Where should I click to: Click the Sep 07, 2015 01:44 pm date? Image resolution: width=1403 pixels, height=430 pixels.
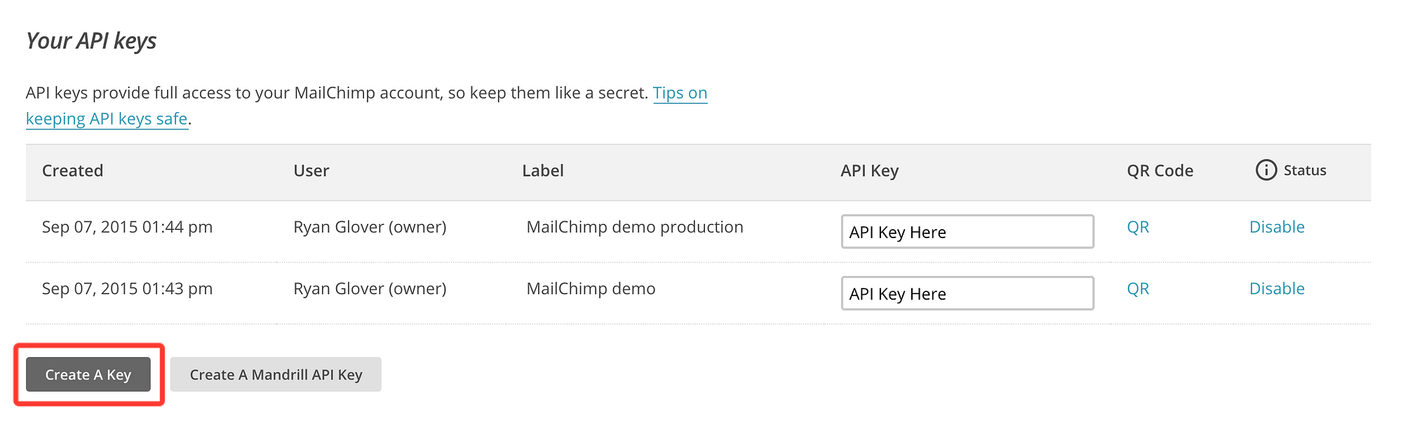coord(127,227)
